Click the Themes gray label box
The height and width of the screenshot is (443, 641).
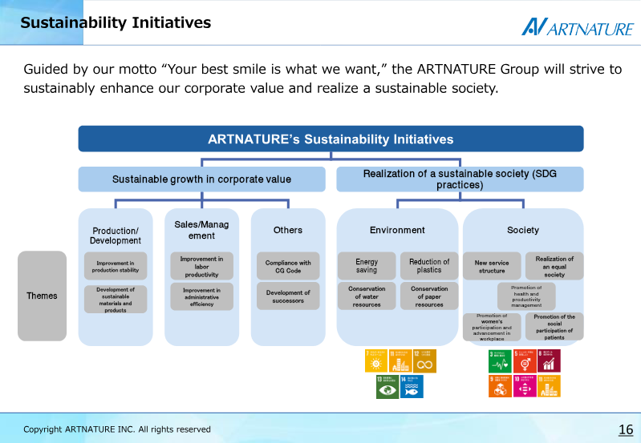click(x=42, y=296)
